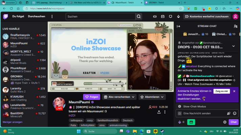This screenshot has height=135, width=241.
Task: Switch to the inZOI news tab
Action: click(x=87, y=3)
